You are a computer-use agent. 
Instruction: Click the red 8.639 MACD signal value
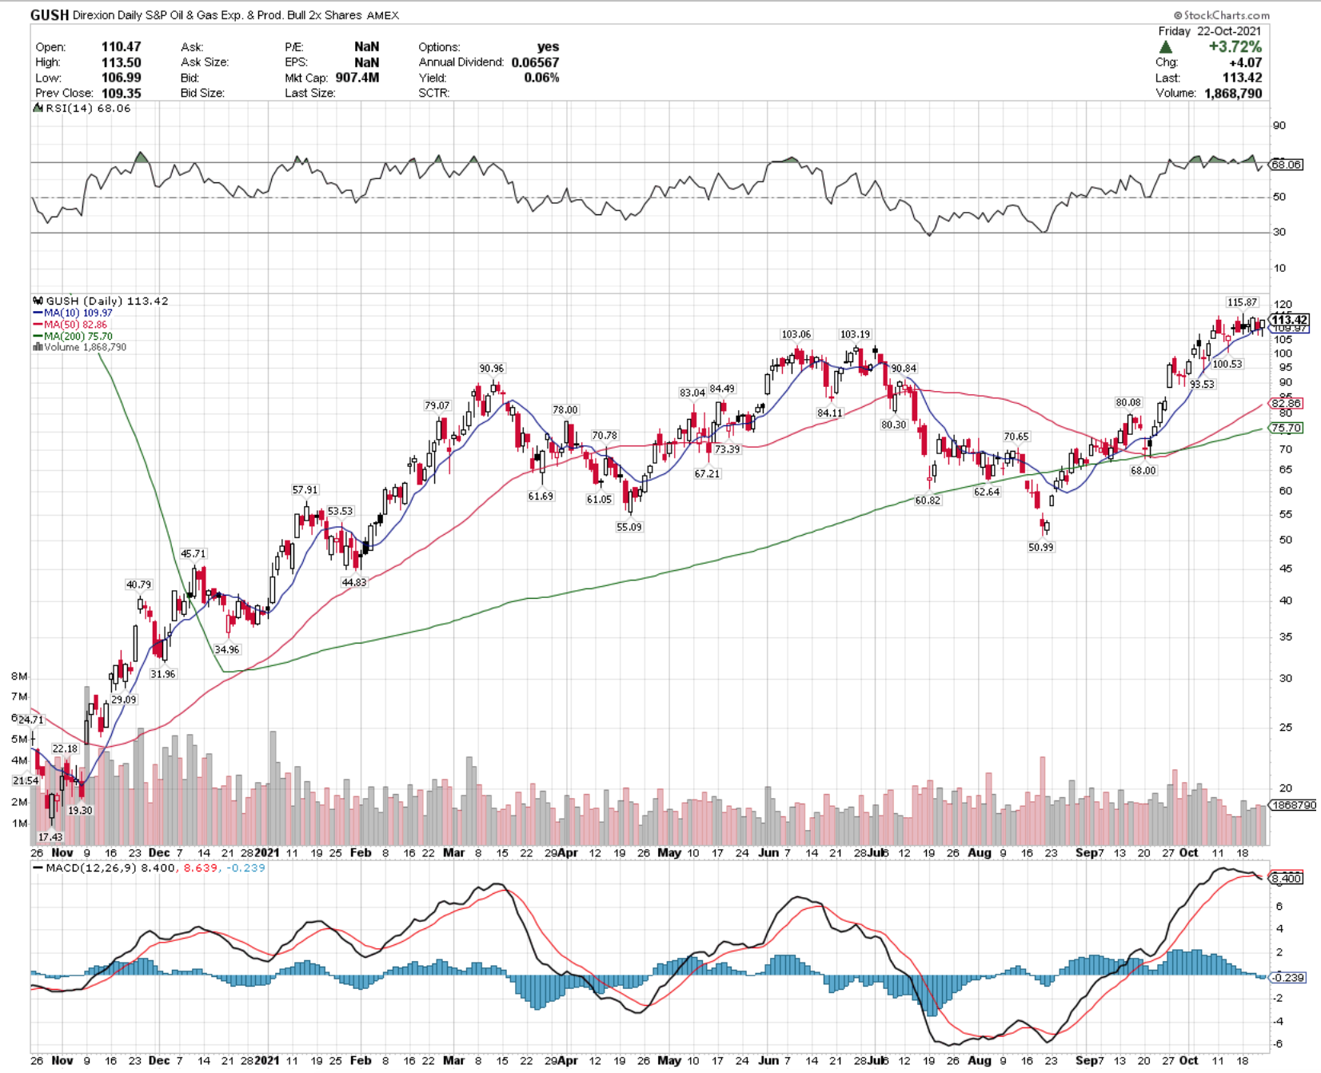(x=200, y=868)
